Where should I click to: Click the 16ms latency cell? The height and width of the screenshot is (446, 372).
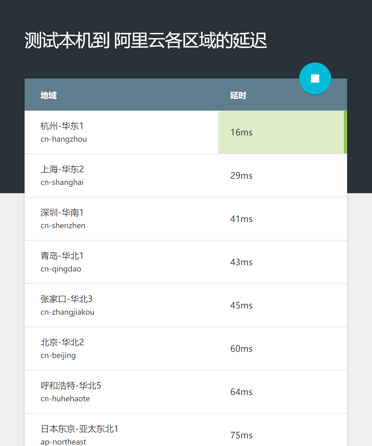click(283, 132)
